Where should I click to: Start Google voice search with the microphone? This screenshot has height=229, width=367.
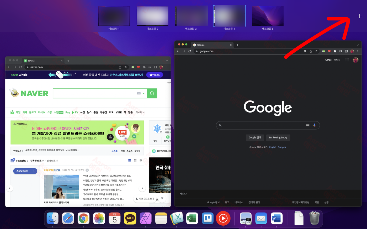[315, 125]
